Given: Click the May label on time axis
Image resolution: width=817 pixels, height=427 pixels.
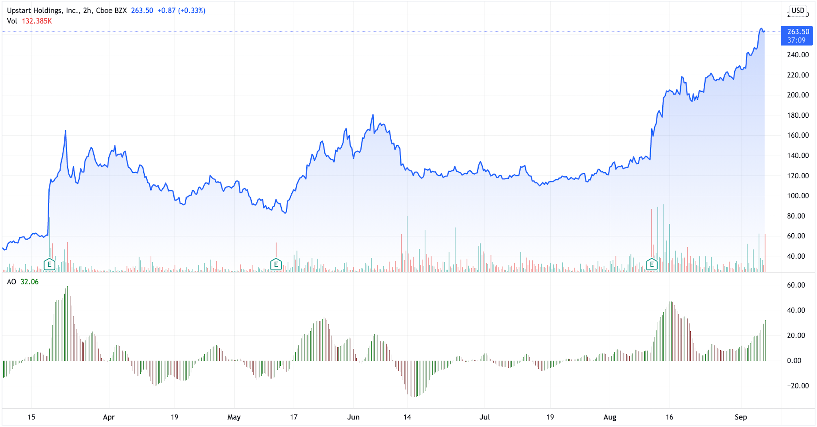Looking at the screenshot, I should [234, 417].
